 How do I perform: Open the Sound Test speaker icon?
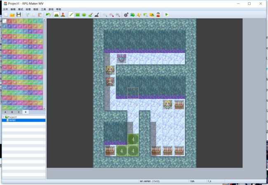point(139,15)
